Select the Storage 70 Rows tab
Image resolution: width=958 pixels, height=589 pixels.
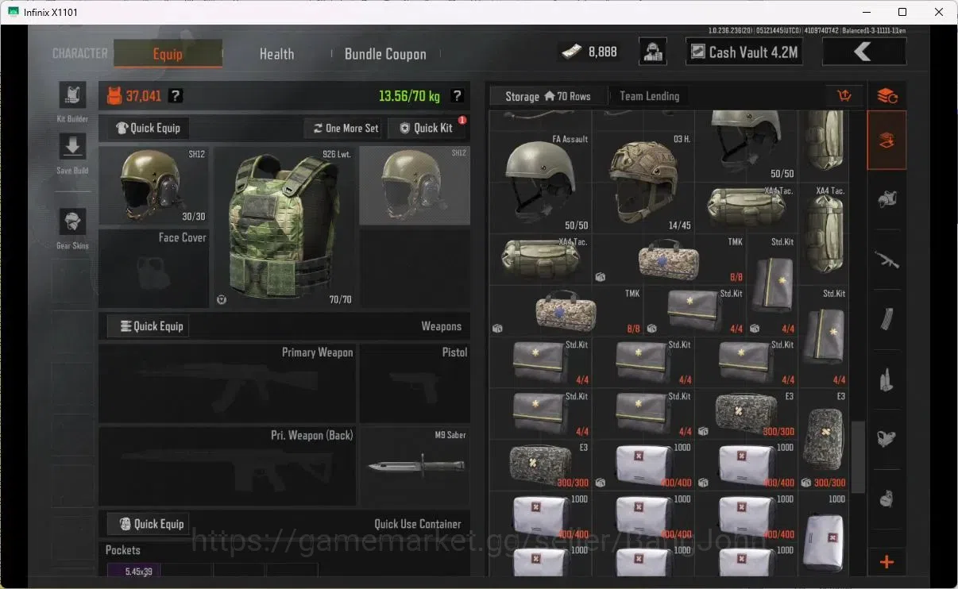pos(548,96)
